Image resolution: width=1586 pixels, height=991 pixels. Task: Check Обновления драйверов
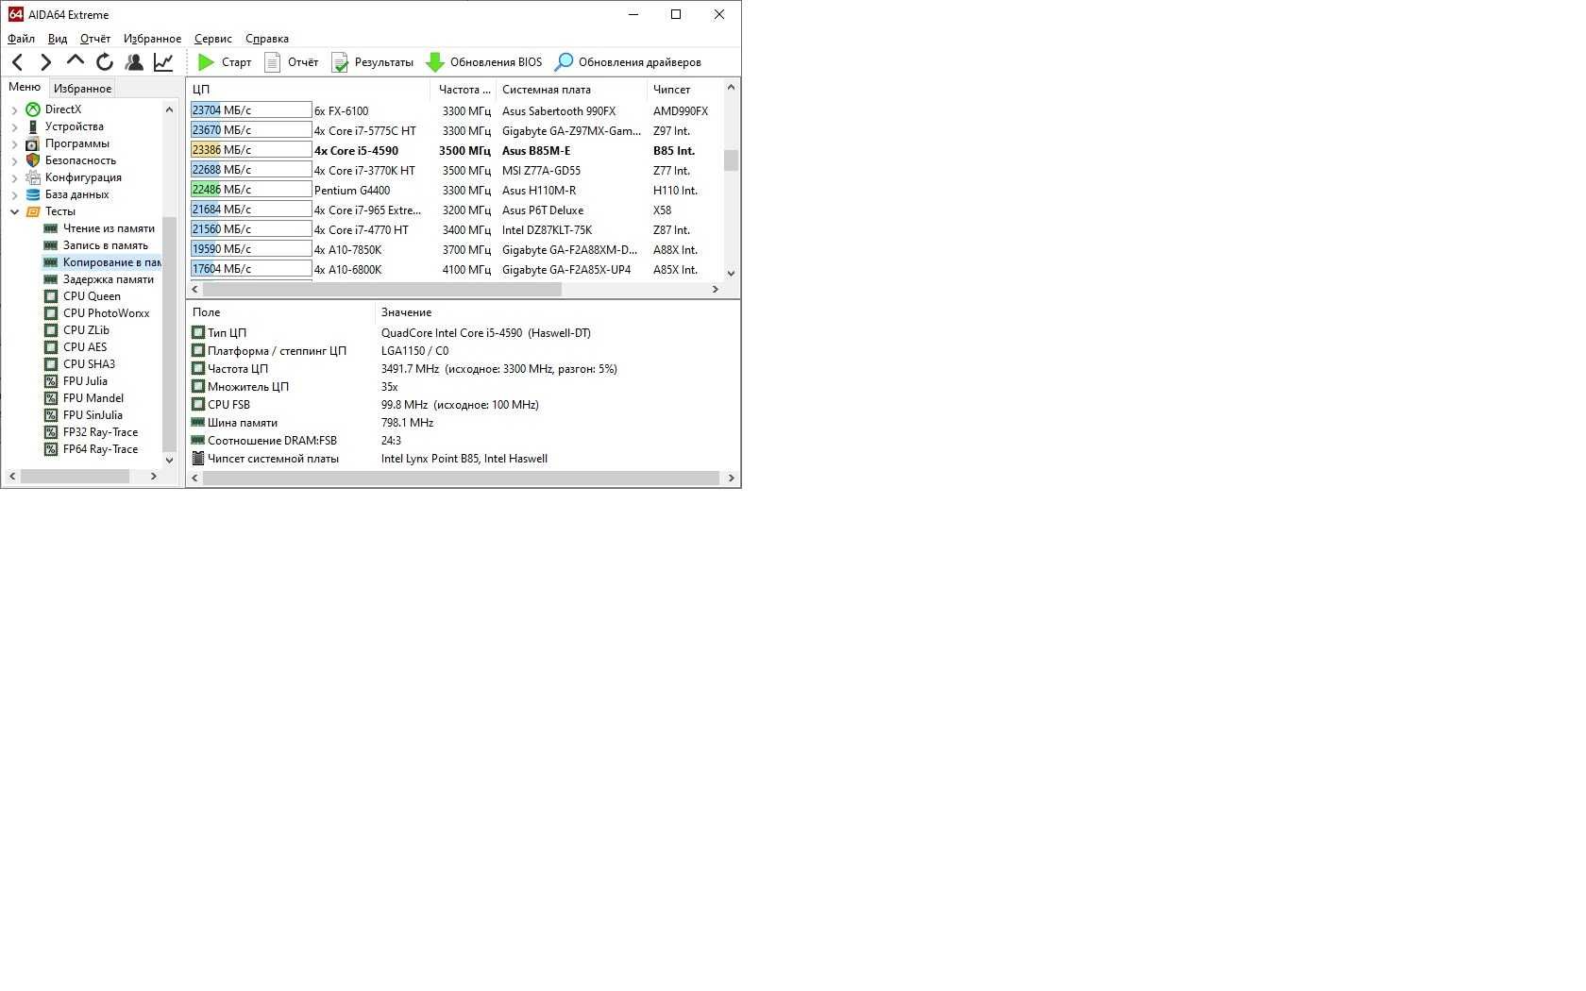(x=628, y=62)
